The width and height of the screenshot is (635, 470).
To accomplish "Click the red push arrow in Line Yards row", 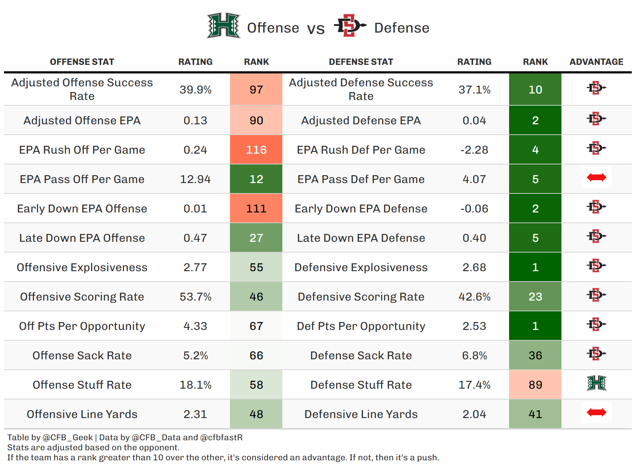I will coord(596,413).
